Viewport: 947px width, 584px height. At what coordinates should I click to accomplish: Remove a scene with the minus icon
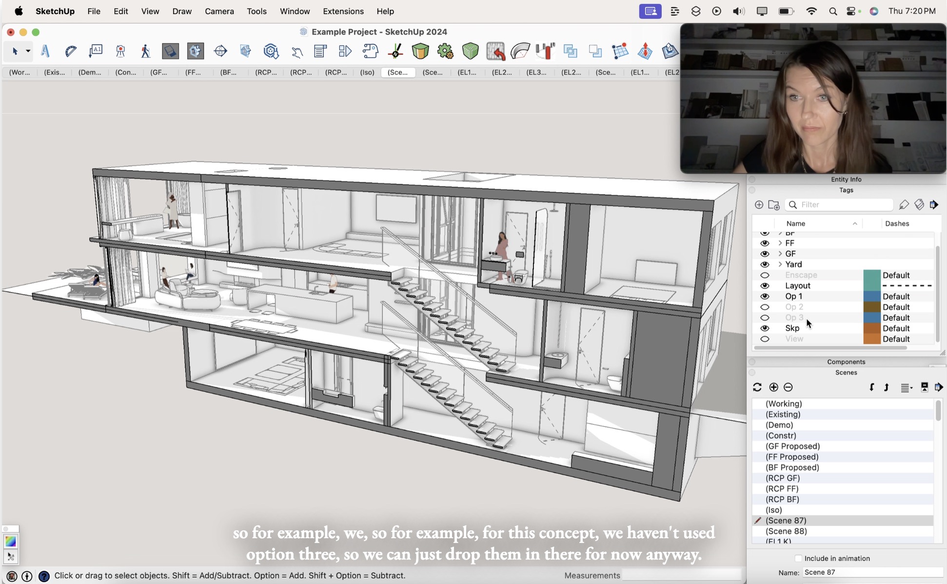click(789, 387)
